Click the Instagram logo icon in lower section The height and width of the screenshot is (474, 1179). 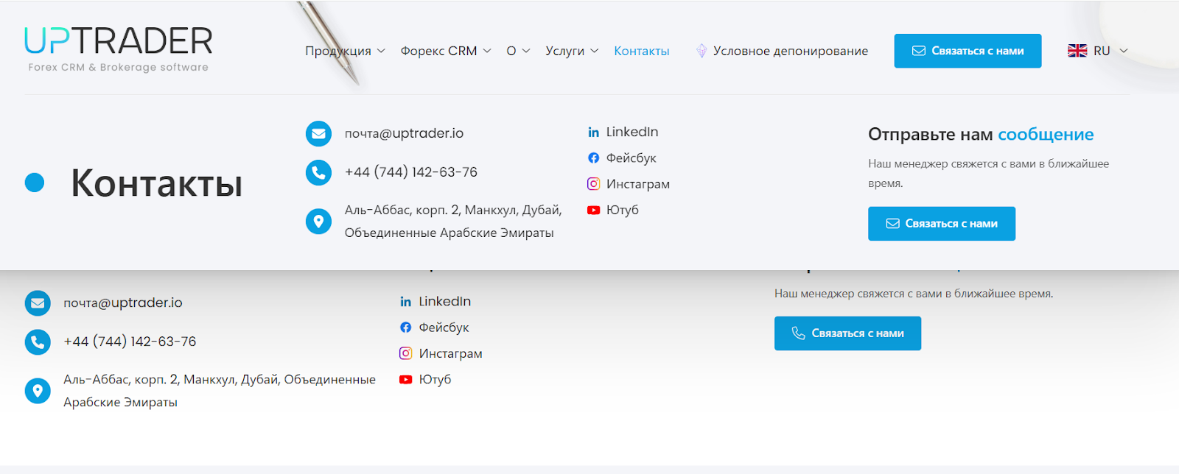click(406, 353)
